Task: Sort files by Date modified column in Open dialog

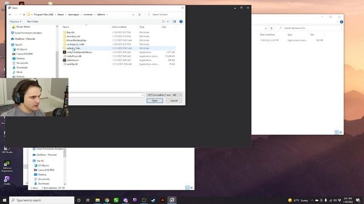Action: (119, 27)
